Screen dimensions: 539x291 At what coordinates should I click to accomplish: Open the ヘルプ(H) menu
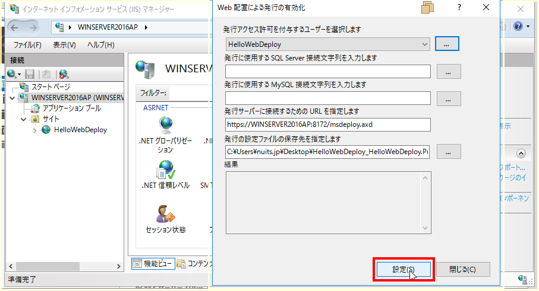tap(100, 45)
